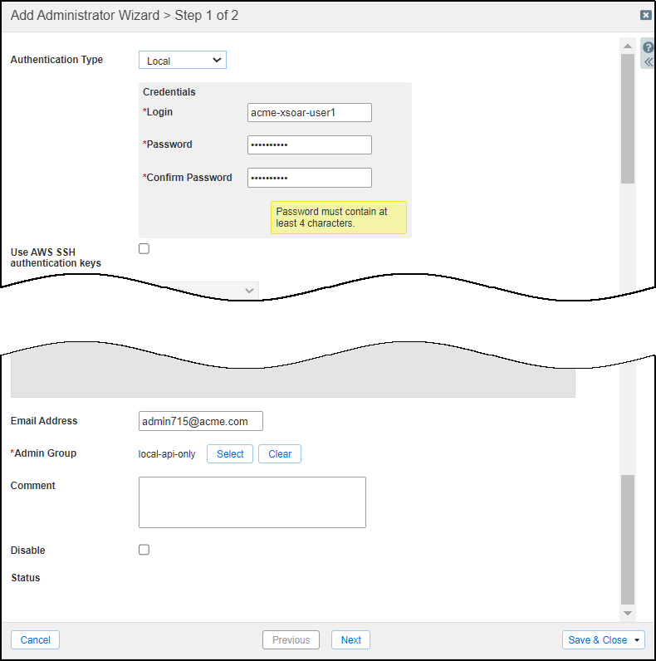Click into the Confirm Password field
This screenshot has height=661, width=656.
(309, 178)
